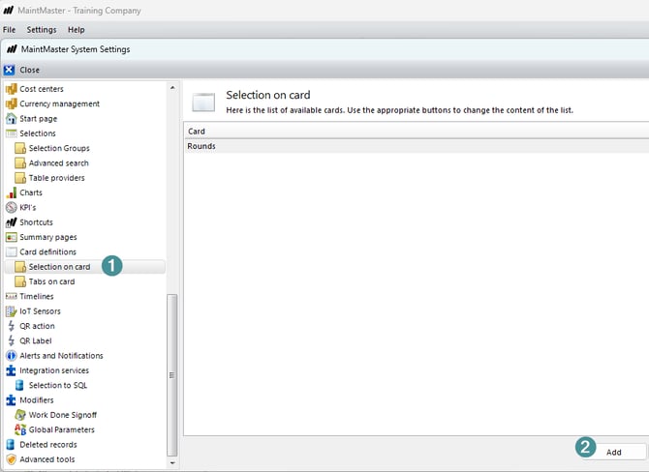Click the Add button
The width and height of the screenshot is (649, 472).
[x=614, y=452]
